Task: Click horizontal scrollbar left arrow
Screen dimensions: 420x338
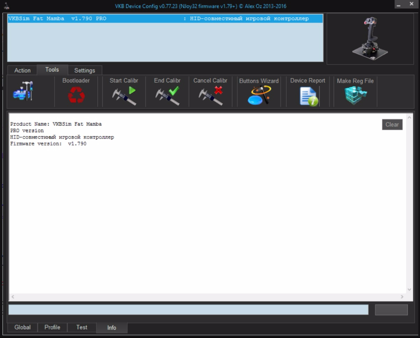Action: pos(13,297)
